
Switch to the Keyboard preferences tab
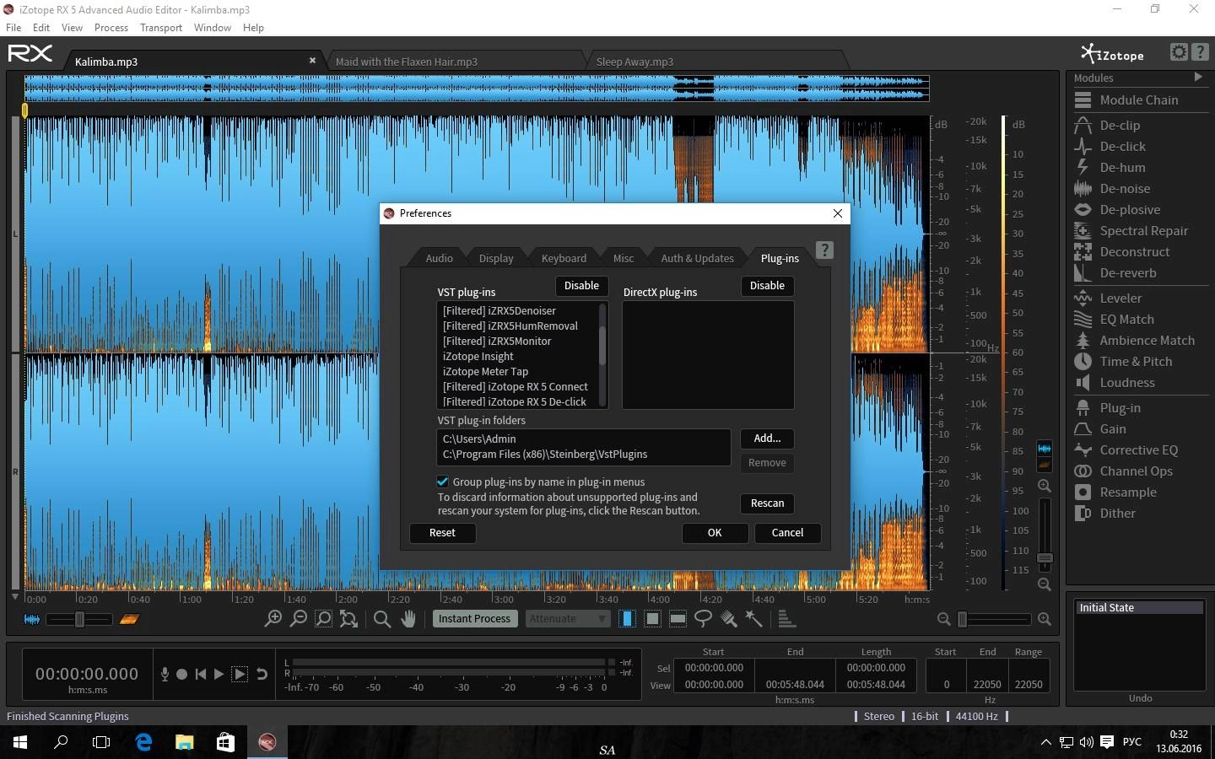coord(564,258)
